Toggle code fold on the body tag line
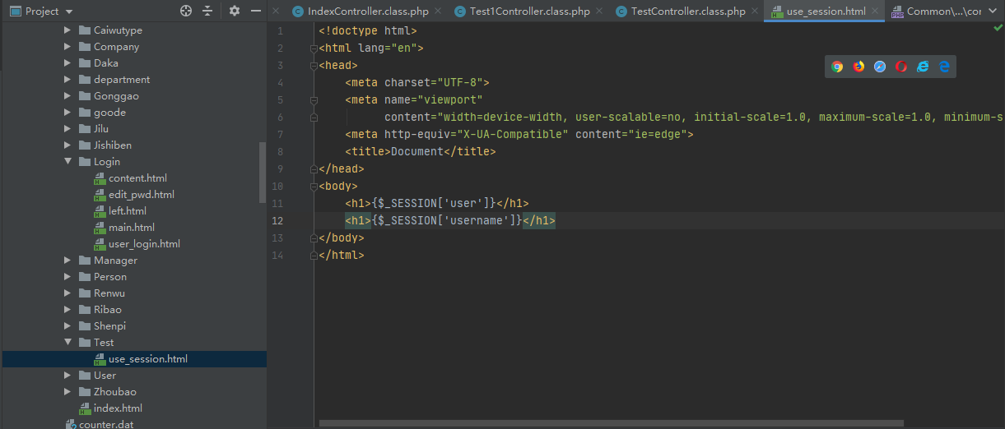This screenshot has width=1005, height=429. [x=314, y=187]
